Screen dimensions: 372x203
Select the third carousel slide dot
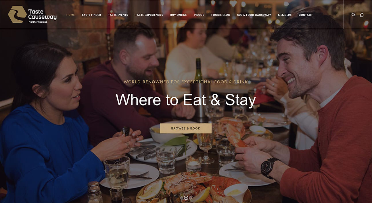tap(190, 198)
